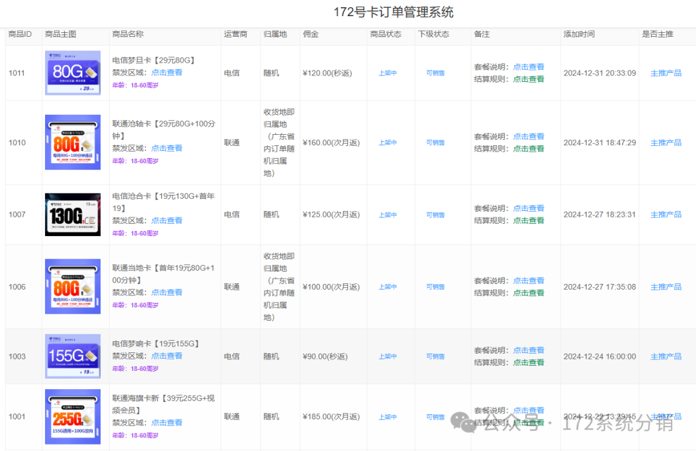View 禁发区域 link for product 1011
This screenshot has height=451, width=696.
pos(166,73)
